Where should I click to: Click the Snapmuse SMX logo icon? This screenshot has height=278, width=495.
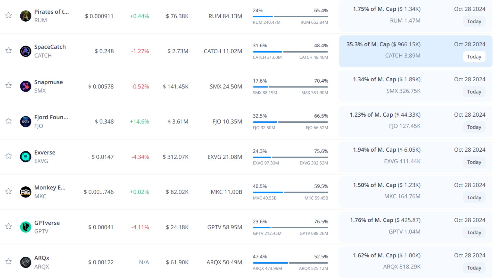pyautogui.click(x=26, y=86)
